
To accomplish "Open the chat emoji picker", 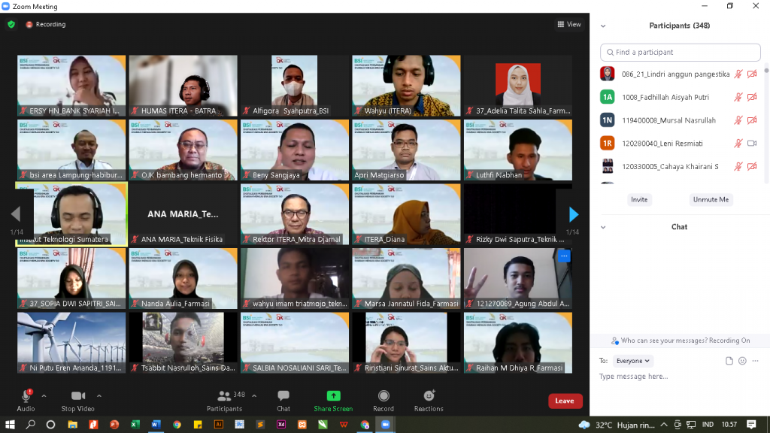I will tap(742, 361).
